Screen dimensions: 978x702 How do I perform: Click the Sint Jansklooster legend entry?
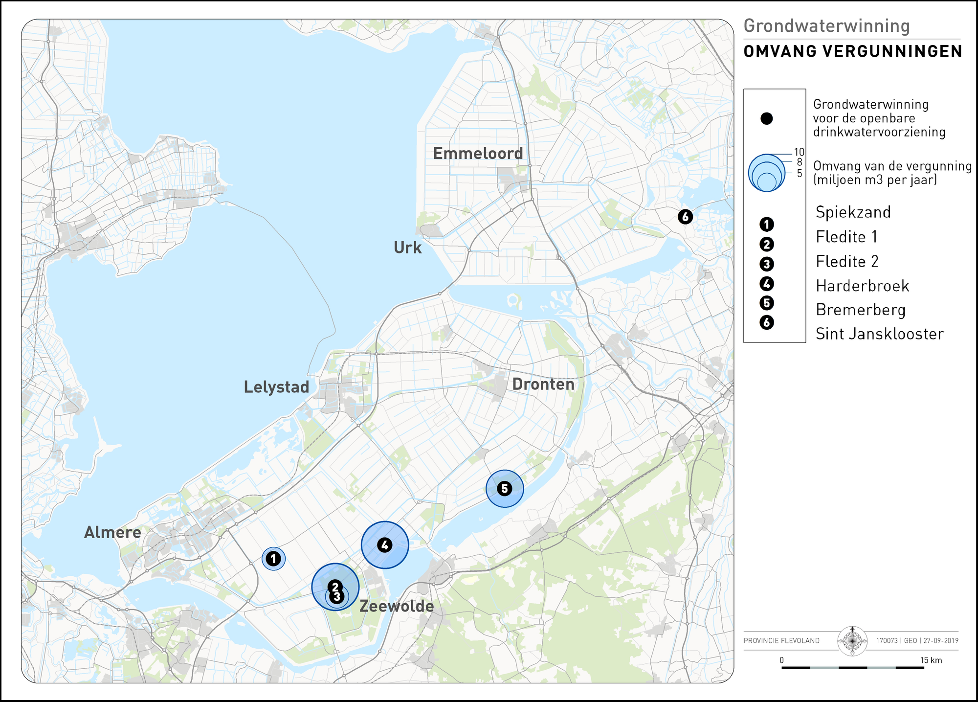(879, 334)
